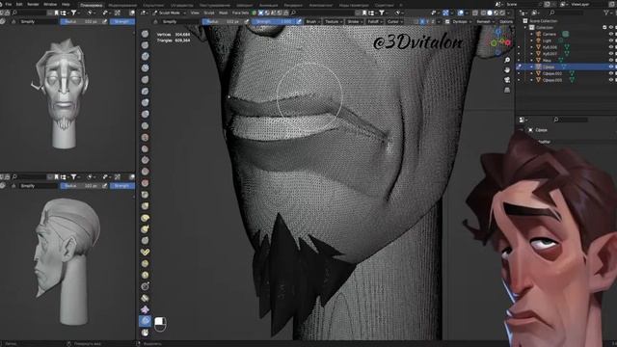
Task: Switch to rendered viewport shading
Action: coord(502,13)
